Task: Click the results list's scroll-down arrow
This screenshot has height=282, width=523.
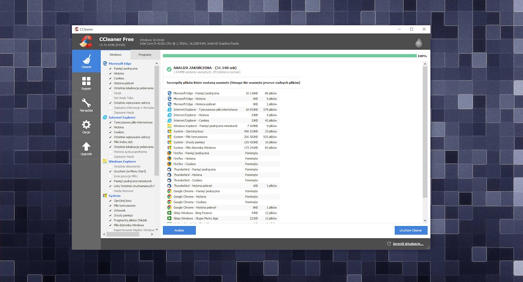Action: 425,220
